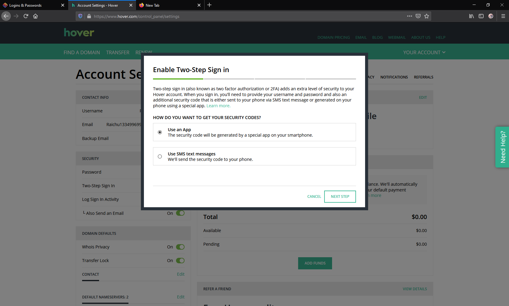This screenshot has height=306, width=509.
Task: Open BLOG in top menu
Action: point(377,38)
